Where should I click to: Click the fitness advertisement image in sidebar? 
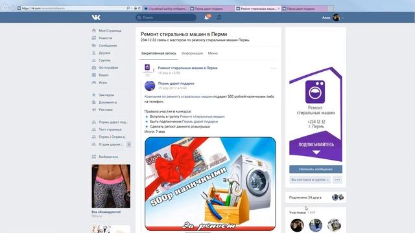[111, 186]
